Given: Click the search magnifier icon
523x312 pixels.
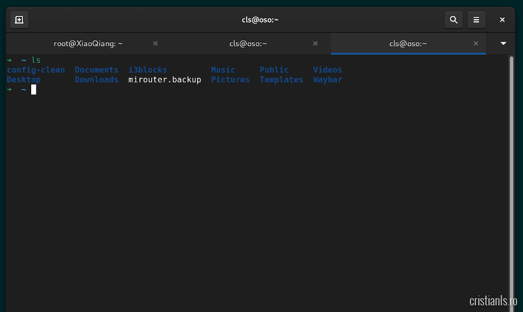Looking at the screenshot, I should click(x=453, y=20).
